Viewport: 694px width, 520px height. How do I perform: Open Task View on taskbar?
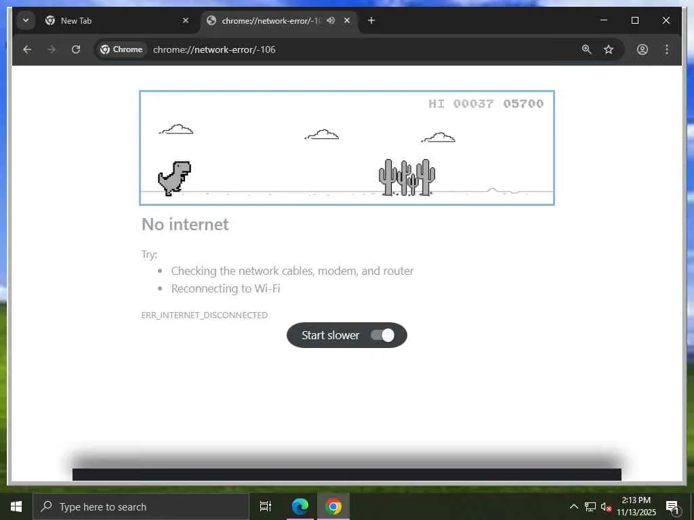coord(265,506)
